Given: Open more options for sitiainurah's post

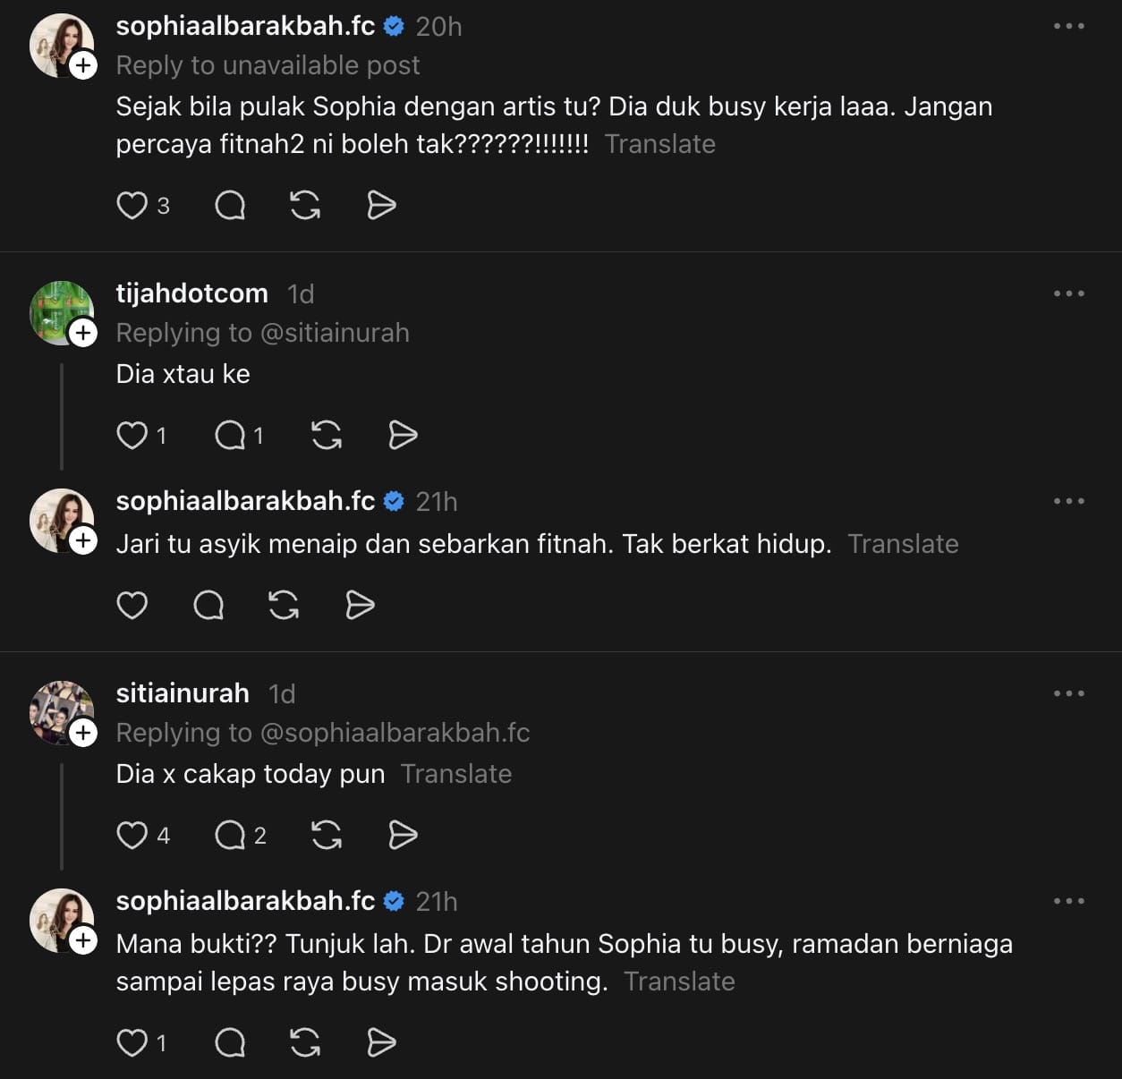Looking at the screenshot, I should coord(1068,693).
